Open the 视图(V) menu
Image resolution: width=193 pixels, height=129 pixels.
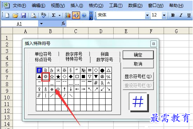(58, 6)
